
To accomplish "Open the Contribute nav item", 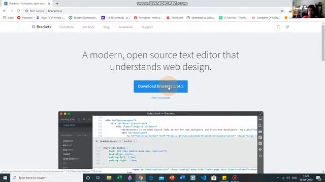I will pyautogui.click(x=67, y=27).
